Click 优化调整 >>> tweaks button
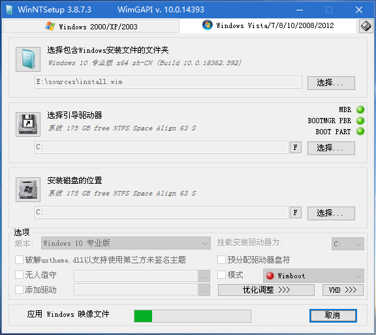 tap(266, 290)
